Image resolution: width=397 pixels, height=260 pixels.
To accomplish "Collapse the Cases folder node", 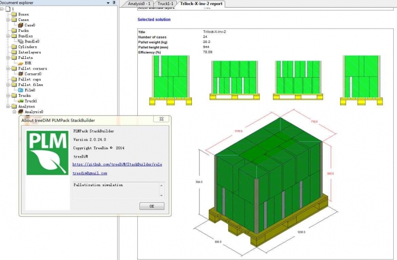I will point(8,20).
